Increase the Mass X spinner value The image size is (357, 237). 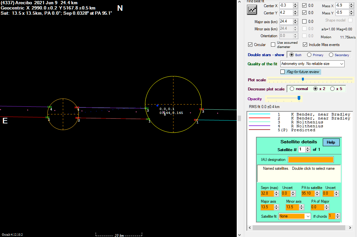pos(351,4)
